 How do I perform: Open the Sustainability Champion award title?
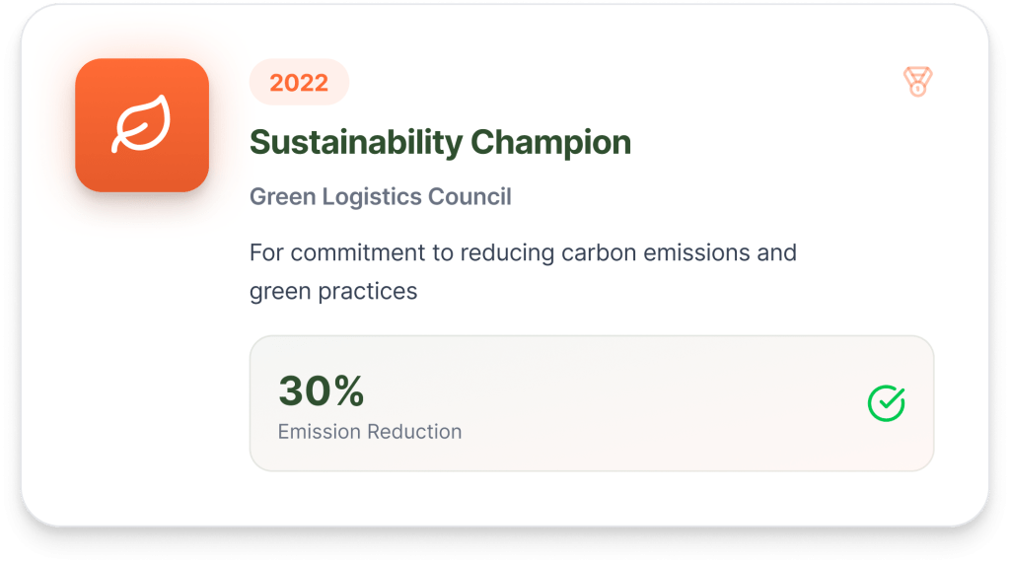[440, 143]
